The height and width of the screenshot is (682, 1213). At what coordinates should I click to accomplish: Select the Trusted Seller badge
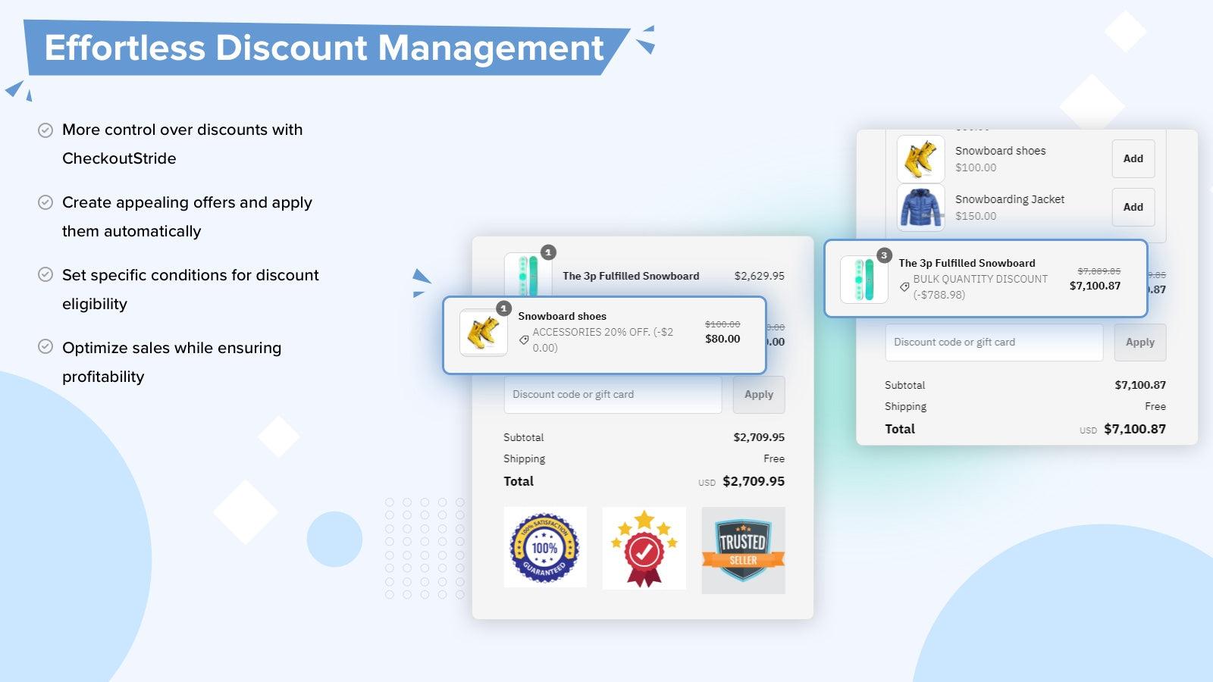point(743,548)
